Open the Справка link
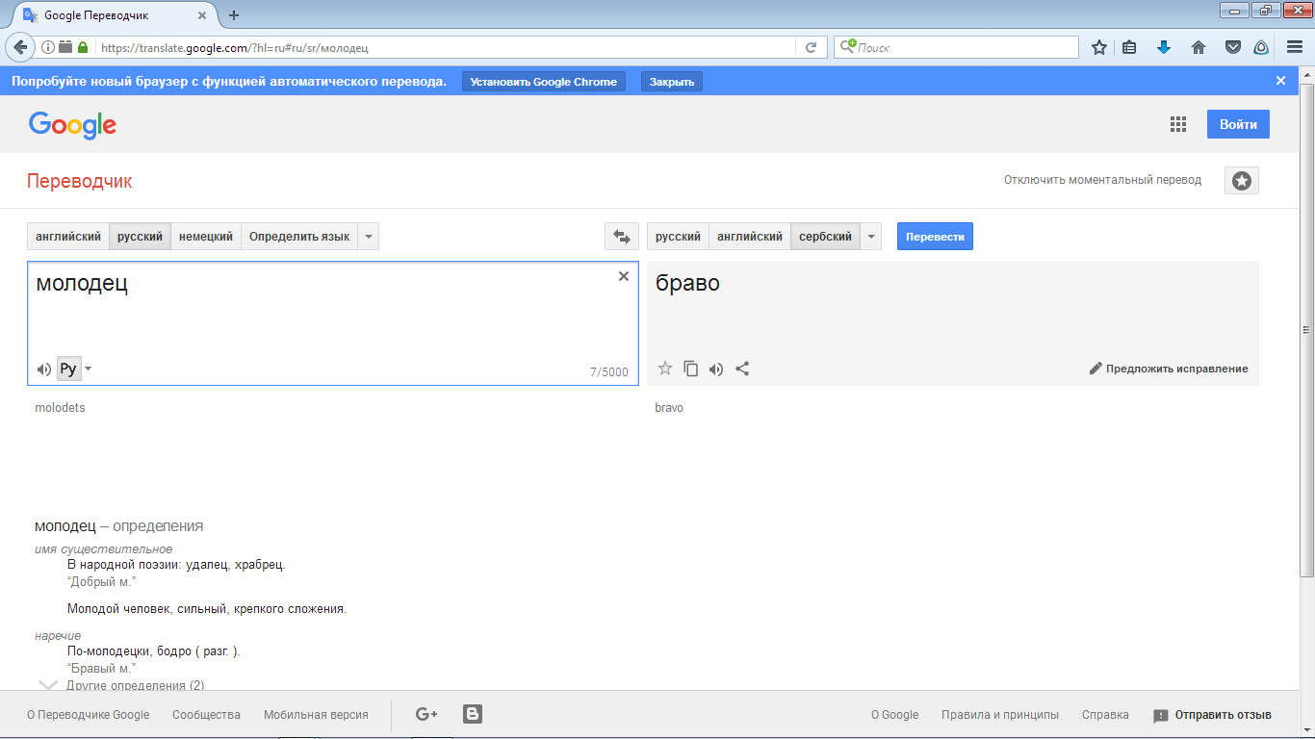1315x739 pixels. pos(1105,715)
